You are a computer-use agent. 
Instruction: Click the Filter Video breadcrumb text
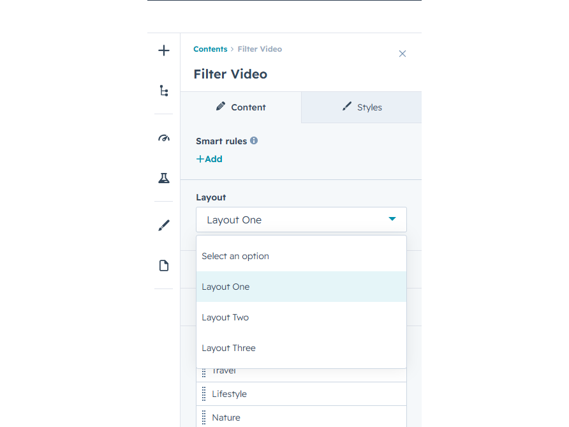click(260, 49)
